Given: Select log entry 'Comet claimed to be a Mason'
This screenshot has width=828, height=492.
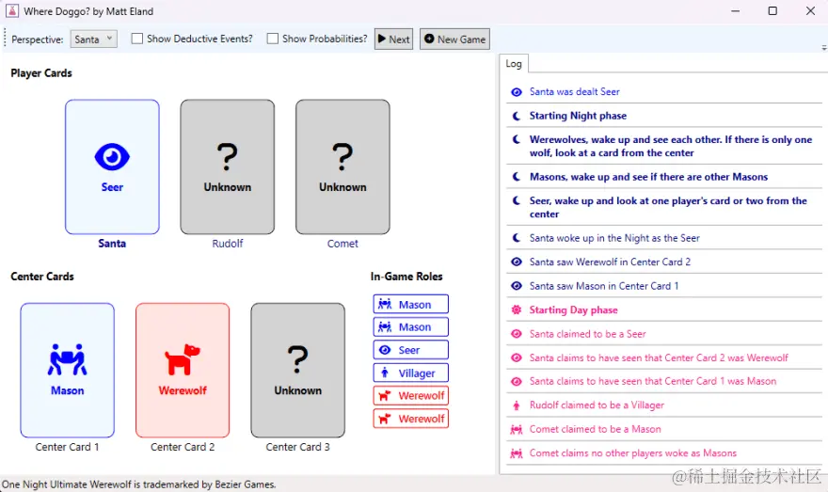Looking at the screenshot, I should [664, 429].
